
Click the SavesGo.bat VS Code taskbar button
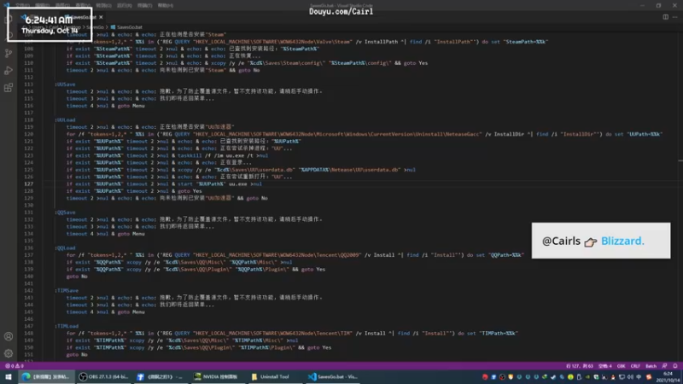tap(333, 377)
